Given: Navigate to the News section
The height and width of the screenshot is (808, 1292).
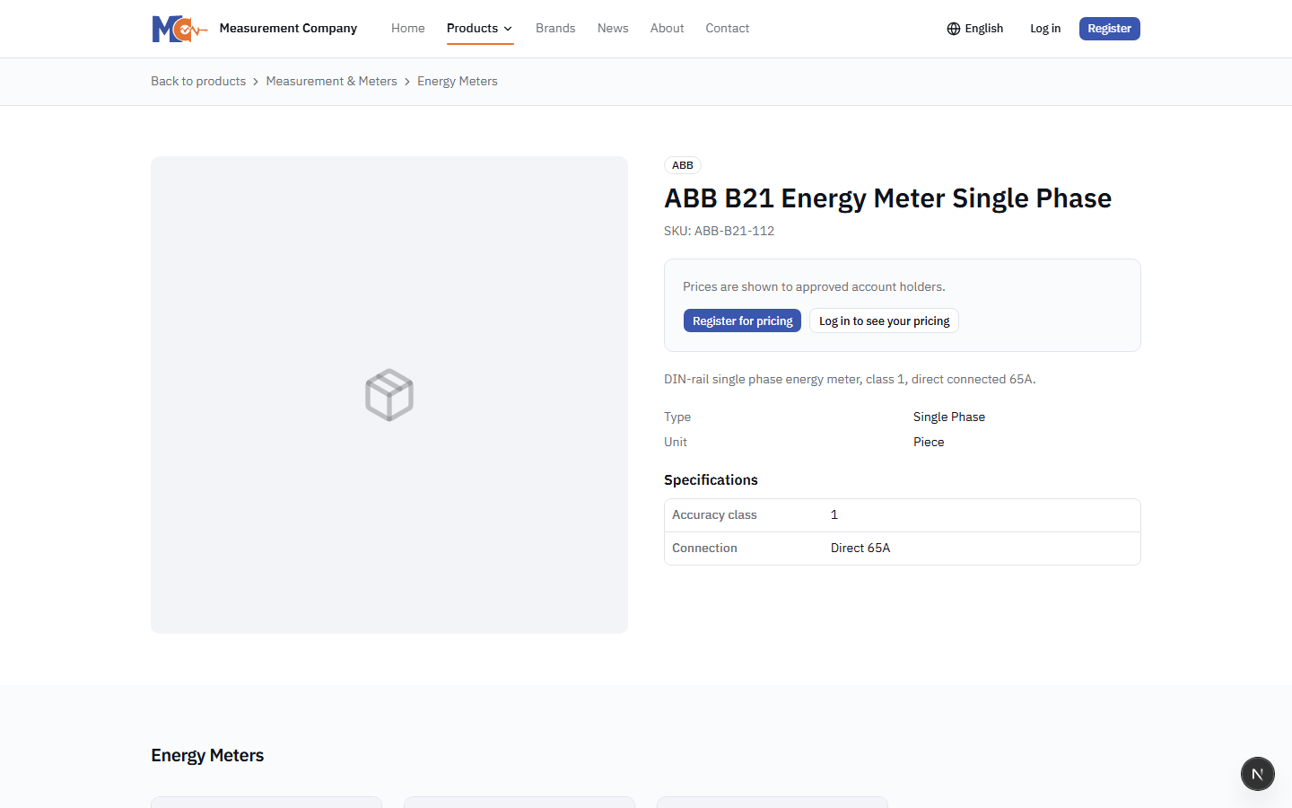Looking at the screenshot, I should coord(613,29).
